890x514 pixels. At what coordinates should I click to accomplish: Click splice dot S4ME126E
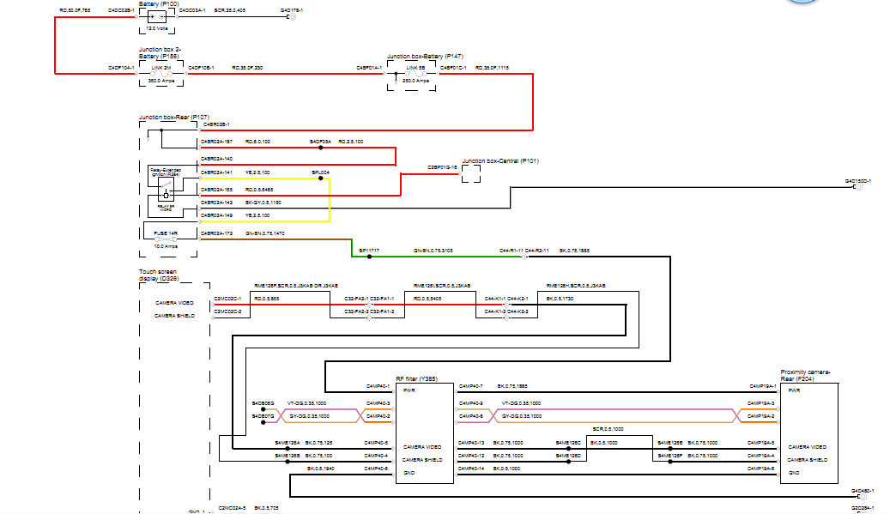670,449
